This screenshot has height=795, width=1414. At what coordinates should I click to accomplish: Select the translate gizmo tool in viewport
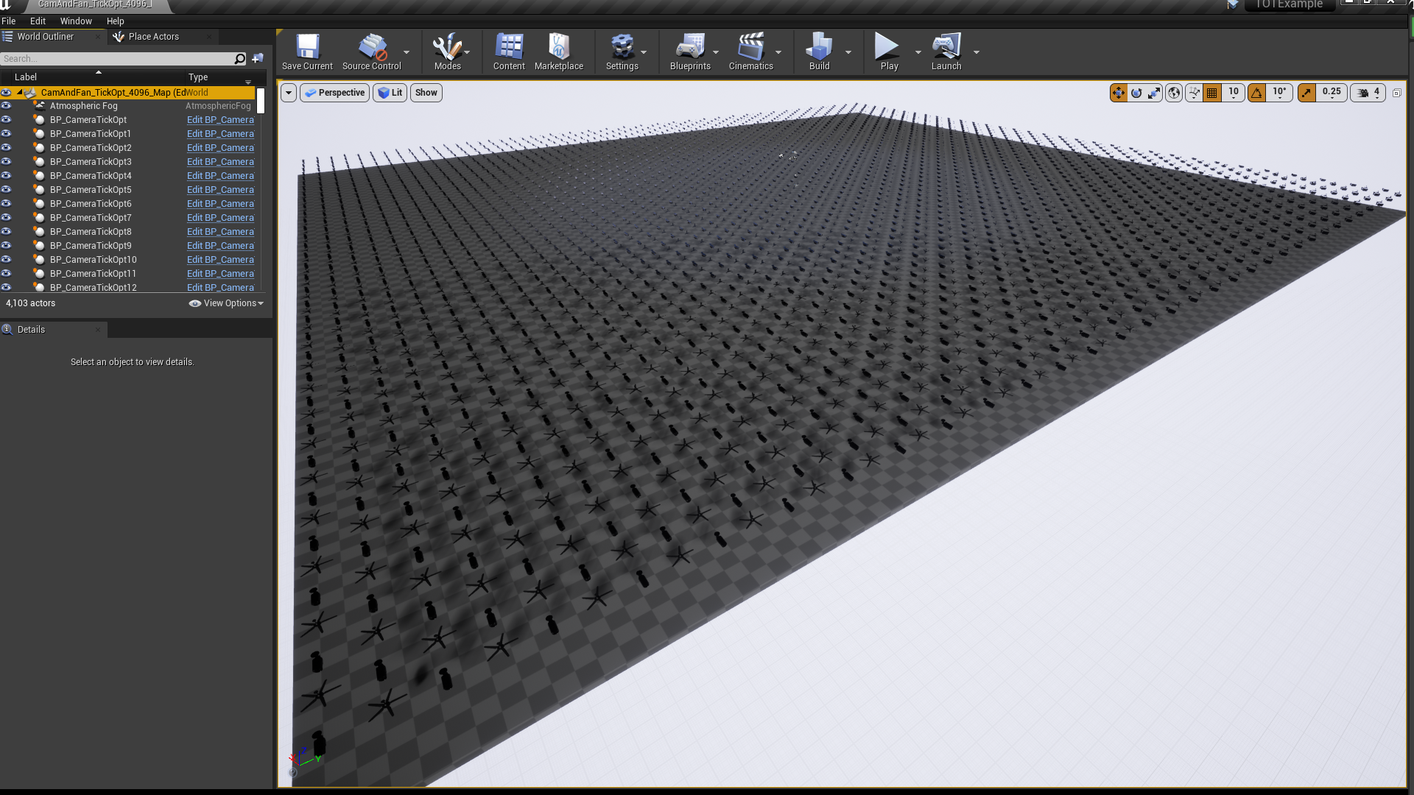[x=1118, y=93]
